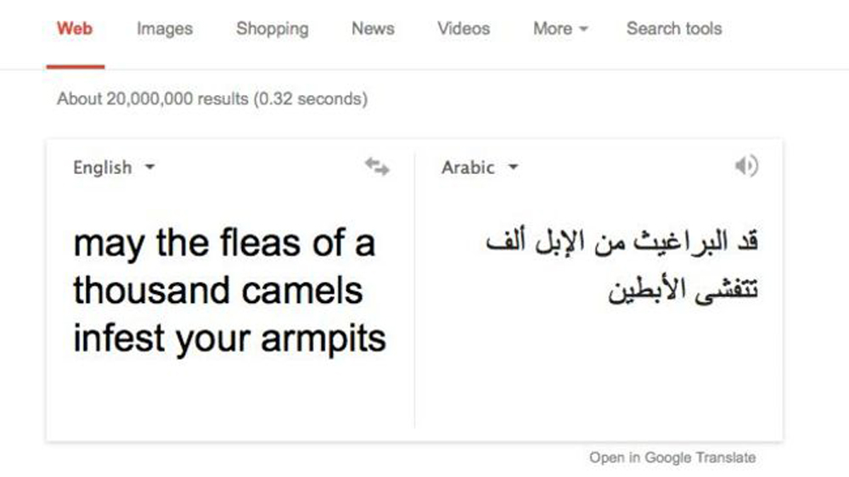Open the Shopping results tab
Image resolution: width=849 pixels, height=477 pixels.
click(273, 29)
